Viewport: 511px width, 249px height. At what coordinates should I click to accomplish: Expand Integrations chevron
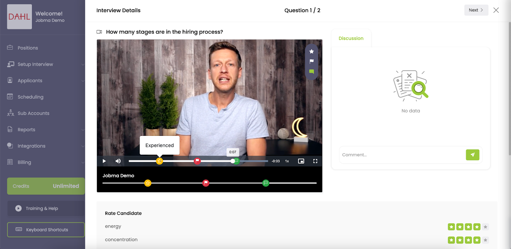point(83,146)
